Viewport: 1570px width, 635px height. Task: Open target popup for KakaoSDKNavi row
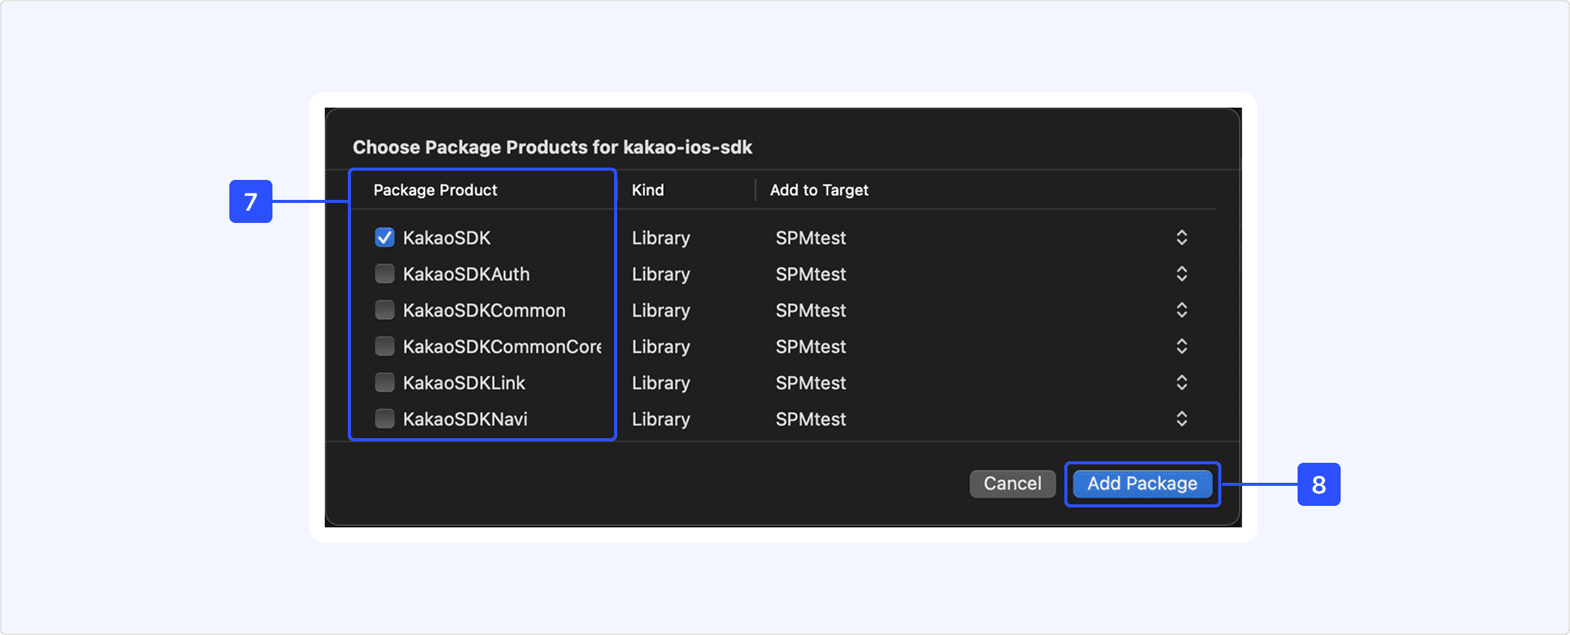click(1181, 418)
